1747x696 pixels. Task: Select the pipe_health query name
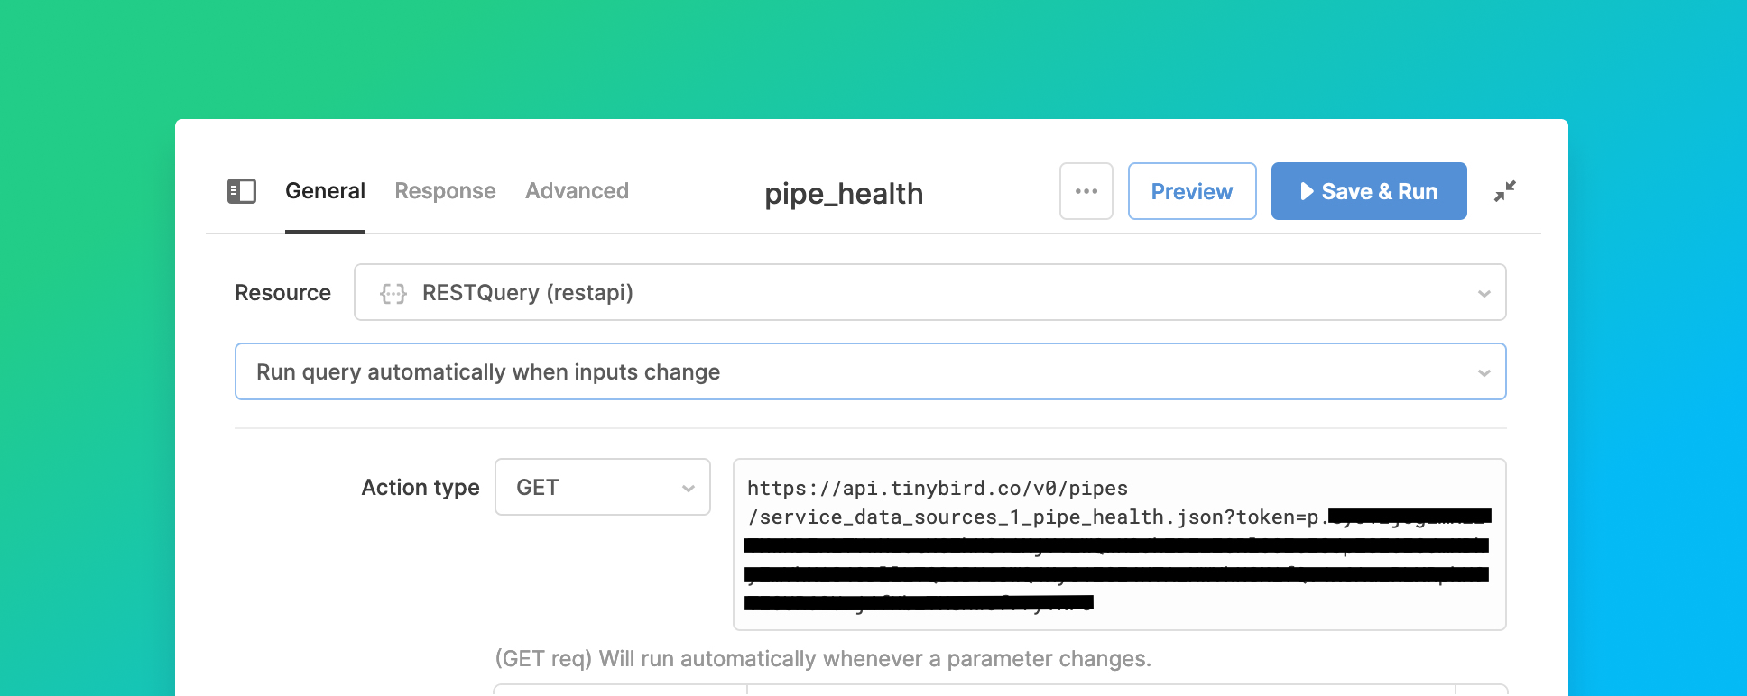tap(844, 194)
